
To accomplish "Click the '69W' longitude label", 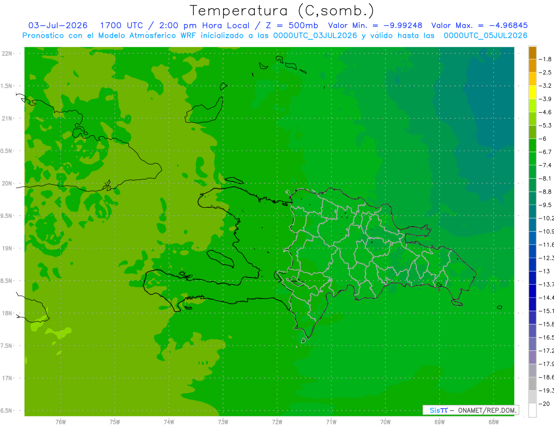I will [x=440, y=422].
